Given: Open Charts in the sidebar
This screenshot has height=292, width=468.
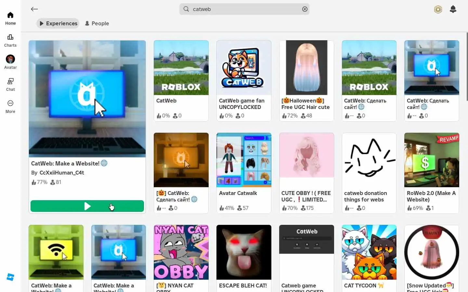Looking at the screenshot, I should (10, 41).
